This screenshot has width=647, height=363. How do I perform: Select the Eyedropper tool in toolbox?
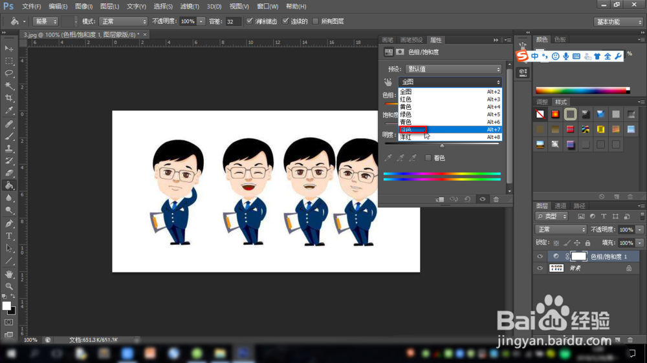click(x=8, y=110)
